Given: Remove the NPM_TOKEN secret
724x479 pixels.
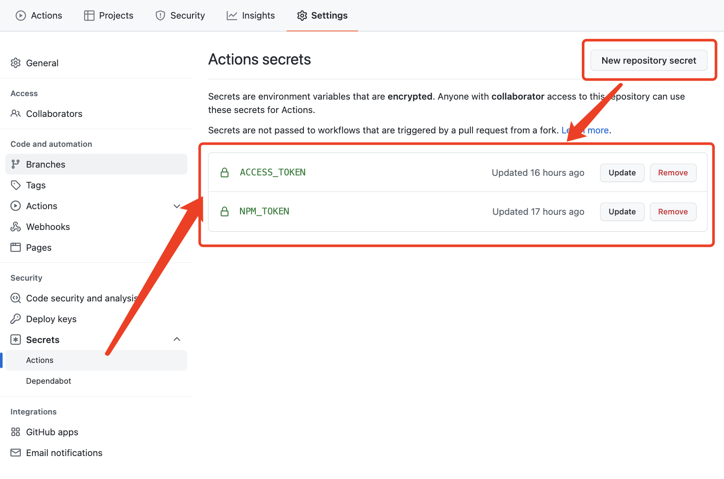Looking at the screenshot, I should pyautogui.click(x=673, y=211).
